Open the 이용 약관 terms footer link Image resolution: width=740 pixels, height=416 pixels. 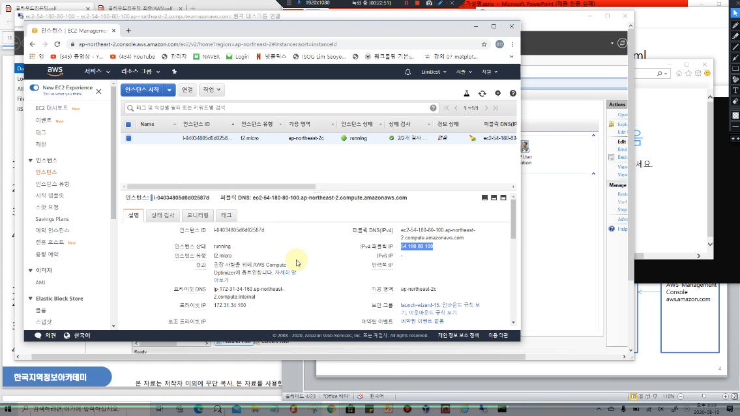[498, 335]
